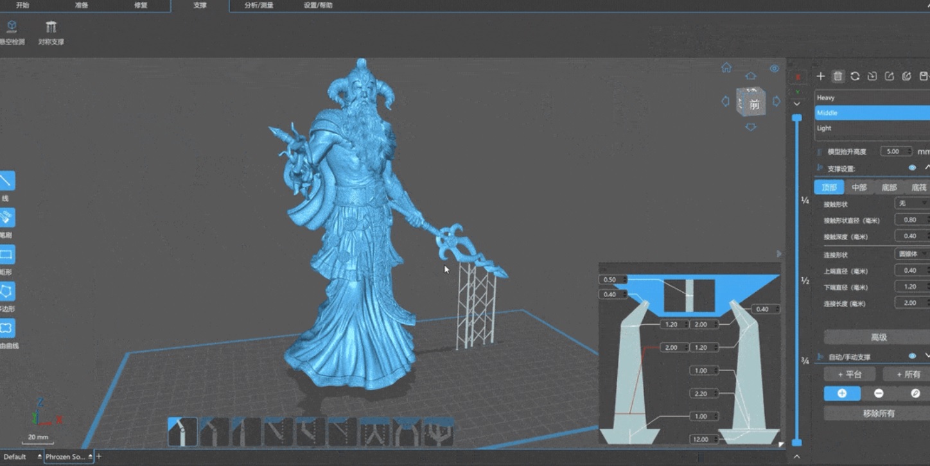Switch to the 分析/测量 menu tab
This screenshot has width=930, height=466.
tap(259, 5)
